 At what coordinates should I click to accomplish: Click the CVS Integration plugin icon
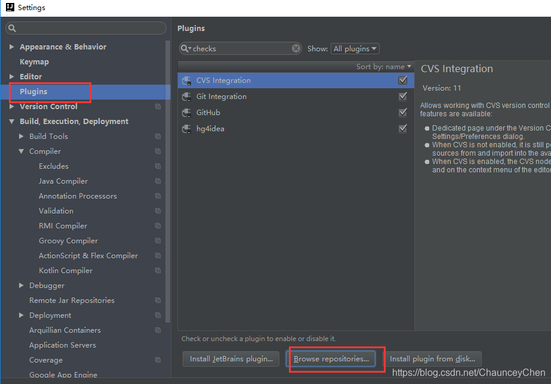click(x=187, y=80)
